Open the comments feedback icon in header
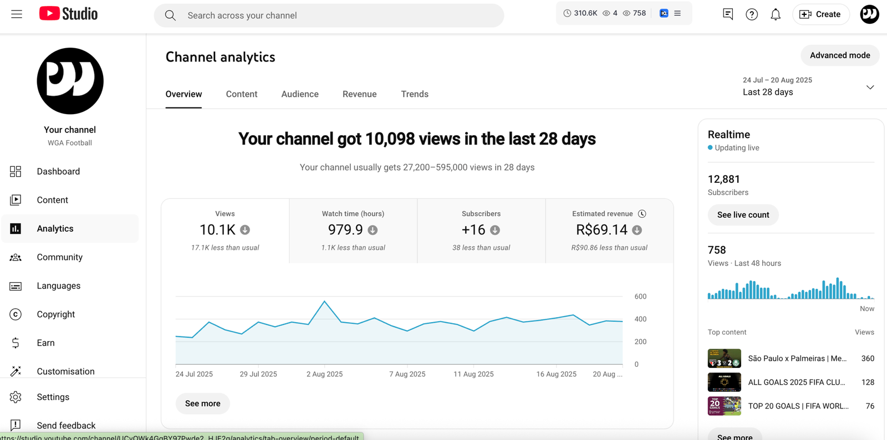The image size is (887, 440). (727, 14)
